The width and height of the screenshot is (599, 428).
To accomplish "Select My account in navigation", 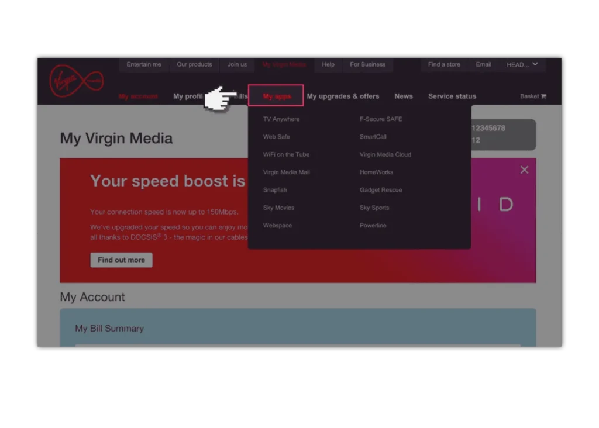I will click(x=138, y=96).
